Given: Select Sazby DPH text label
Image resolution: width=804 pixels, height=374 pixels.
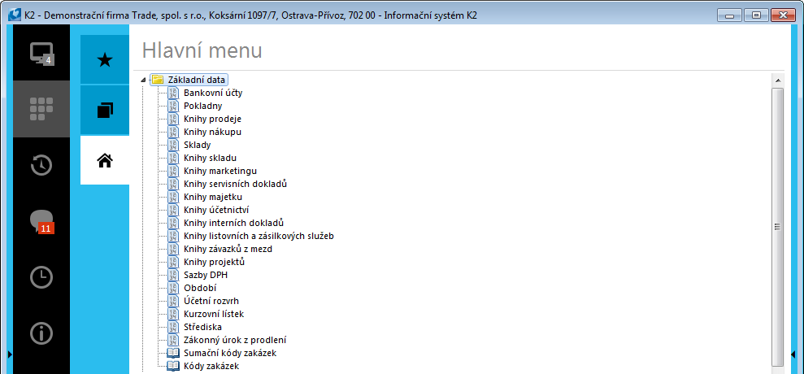Looking at the screenshot, I should click(205, 275).
